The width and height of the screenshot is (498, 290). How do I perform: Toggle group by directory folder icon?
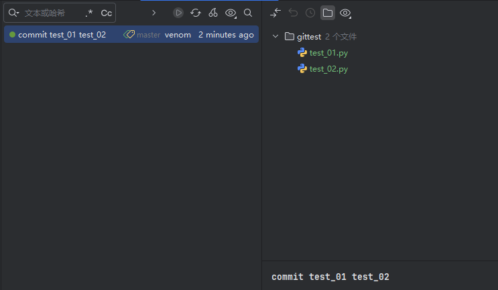(328, 13)
